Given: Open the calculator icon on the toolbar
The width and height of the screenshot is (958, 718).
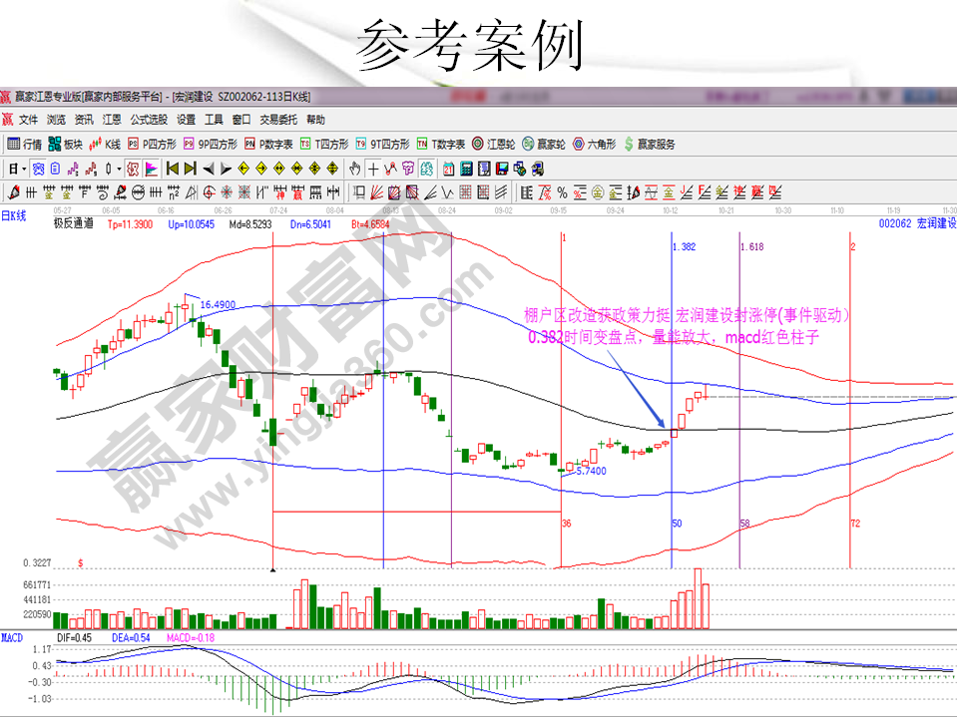Looking at the screenshot, I should point(466,170).
